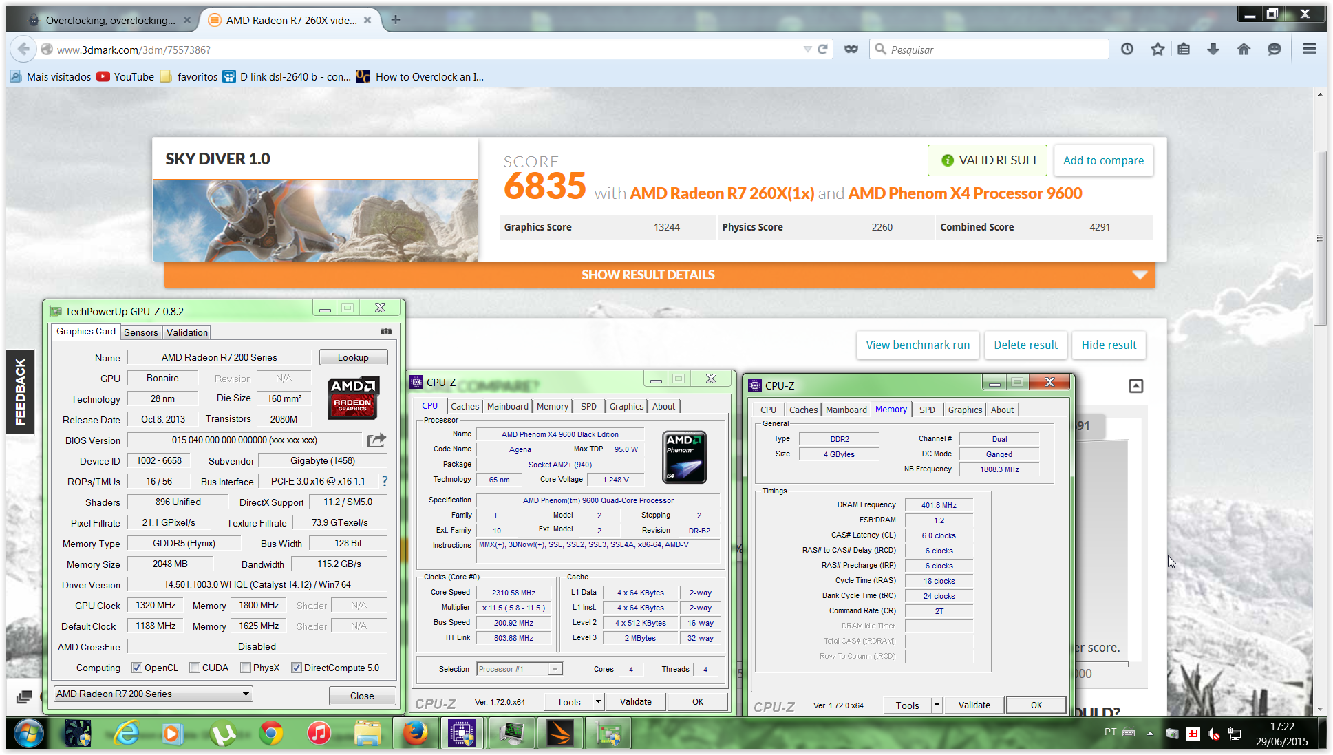Viewport: 1333px width, 755px height.
Task: Toggle the PhysX checkbox
Action: click(x=246, y=668)
